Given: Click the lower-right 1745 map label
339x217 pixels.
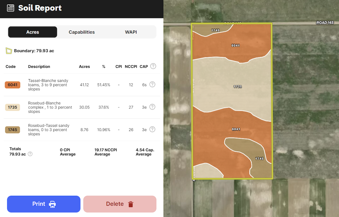Looking at the screenshot, I should (x=259, y=159).
